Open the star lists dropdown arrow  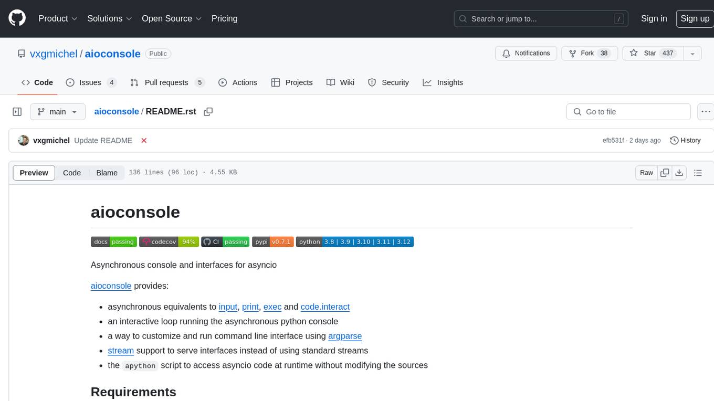(x=692, y=54)
